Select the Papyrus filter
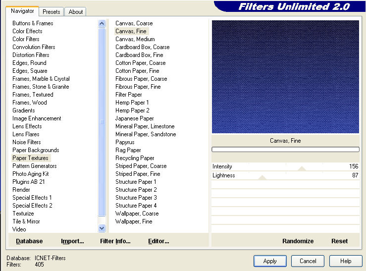The width and height of the screenshot is (366, 271). (x=125, y=142)
